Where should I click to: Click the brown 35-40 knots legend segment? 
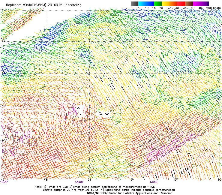coord(189,4)
